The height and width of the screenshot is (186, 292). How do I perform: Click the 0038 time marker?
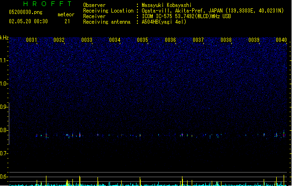tap(226, 40)
